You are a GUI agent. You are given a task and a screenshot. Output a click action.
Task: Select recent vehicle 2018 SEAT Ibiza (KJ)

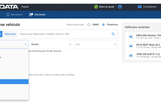(143, 46)
